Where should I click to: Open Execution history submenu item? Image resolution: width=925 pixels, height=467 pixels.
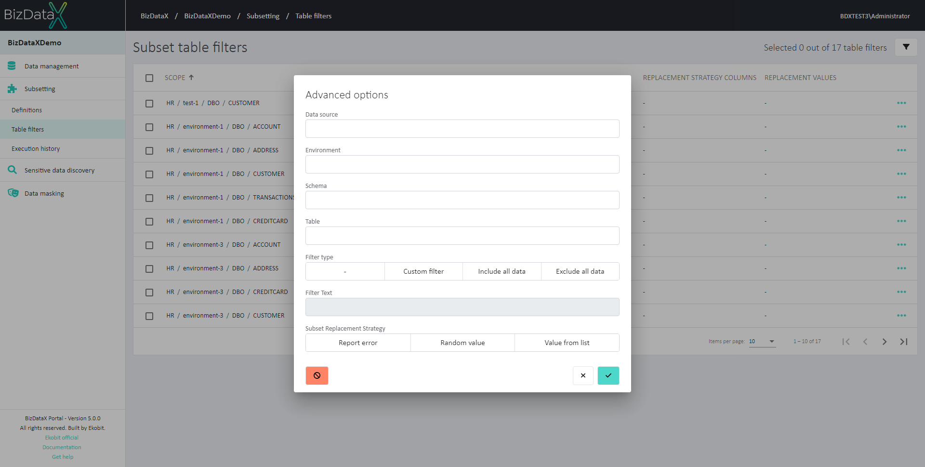63,148
